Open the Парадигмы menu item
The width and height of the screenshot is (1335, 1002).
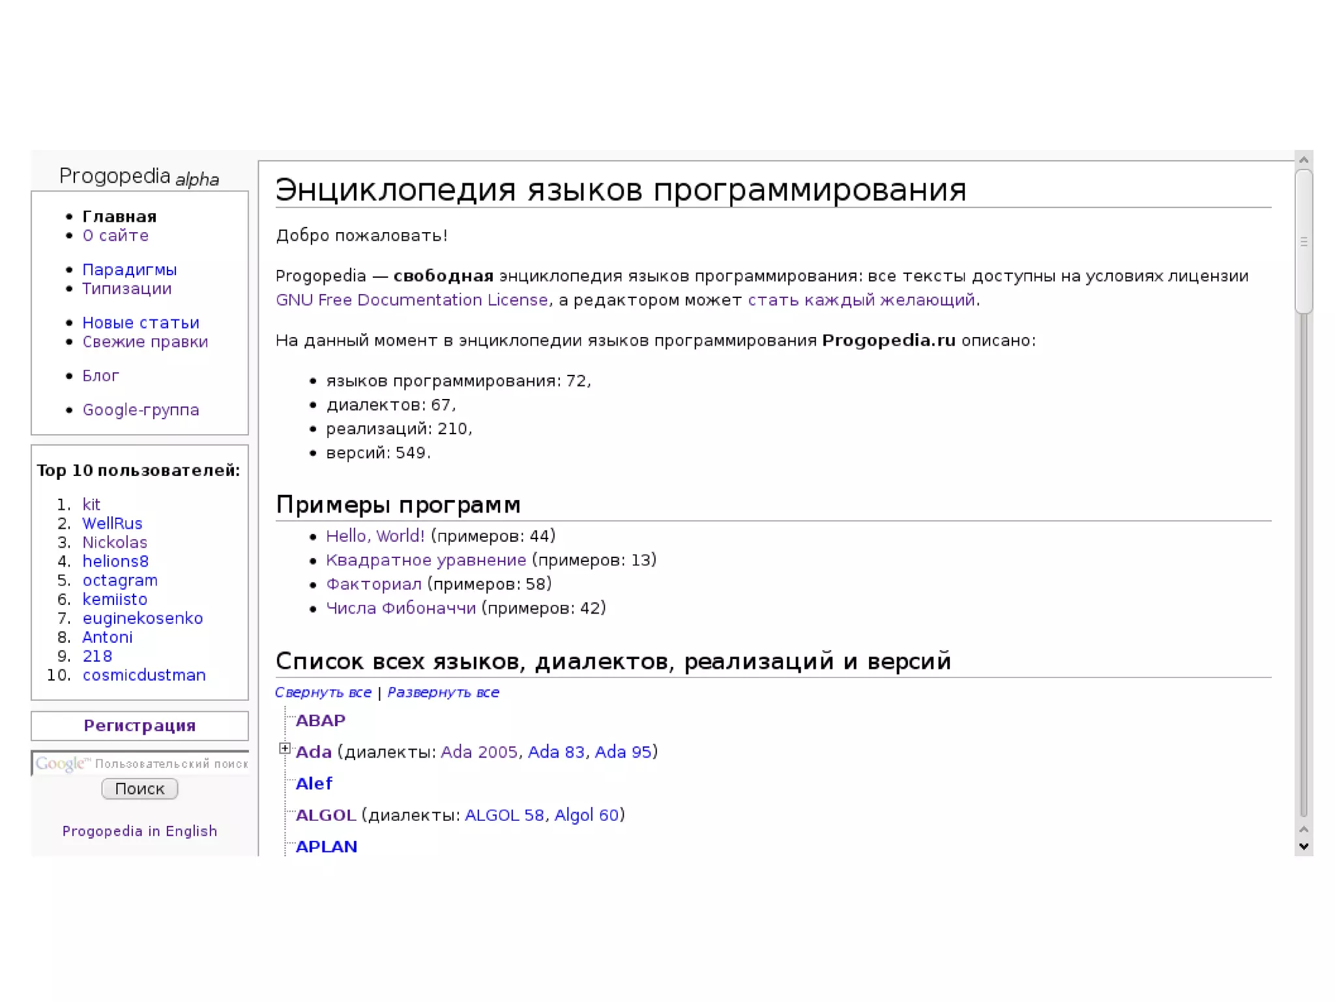point(129,270)
